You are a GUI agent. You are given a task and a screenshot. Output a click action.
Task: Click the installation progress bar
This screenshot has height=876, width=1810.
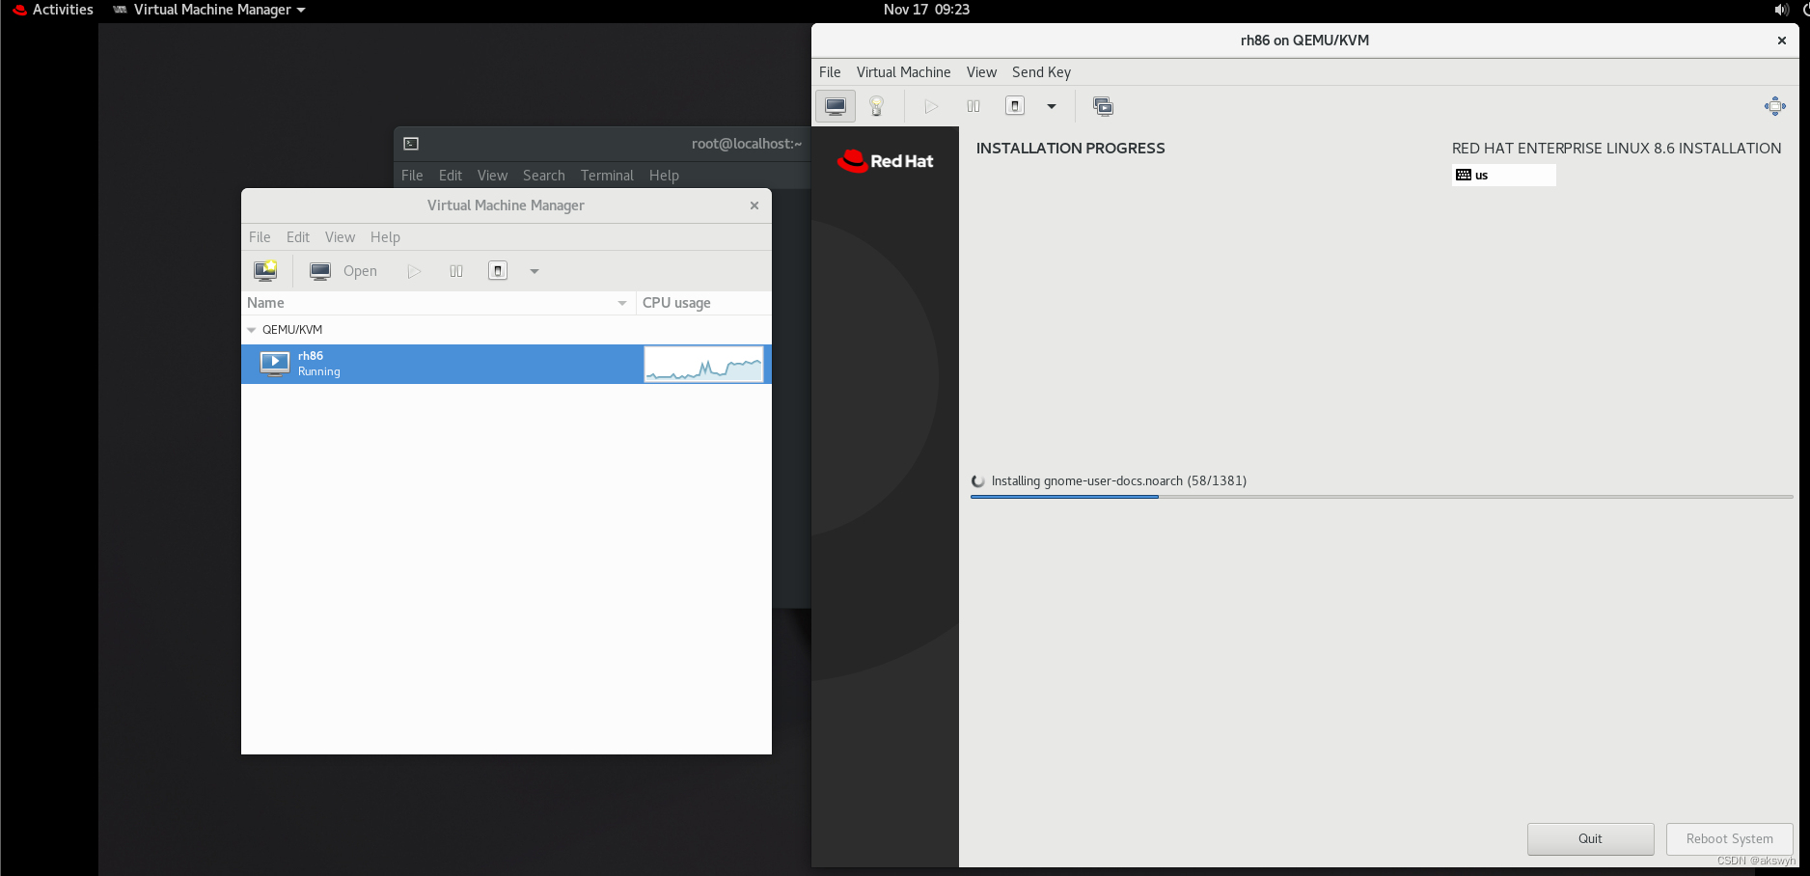click(x=1382, y=497)
